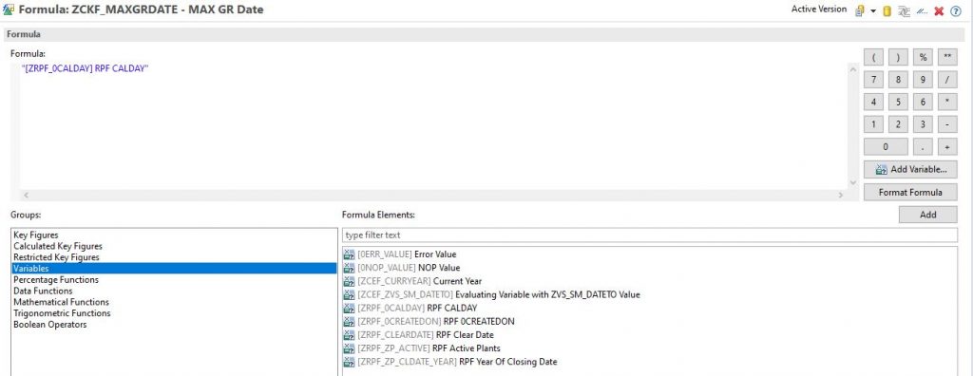Image resolution: width=973 pixels, height=376 pixels.
Task: Click keypad digit 4
Action: coord(873,102)
